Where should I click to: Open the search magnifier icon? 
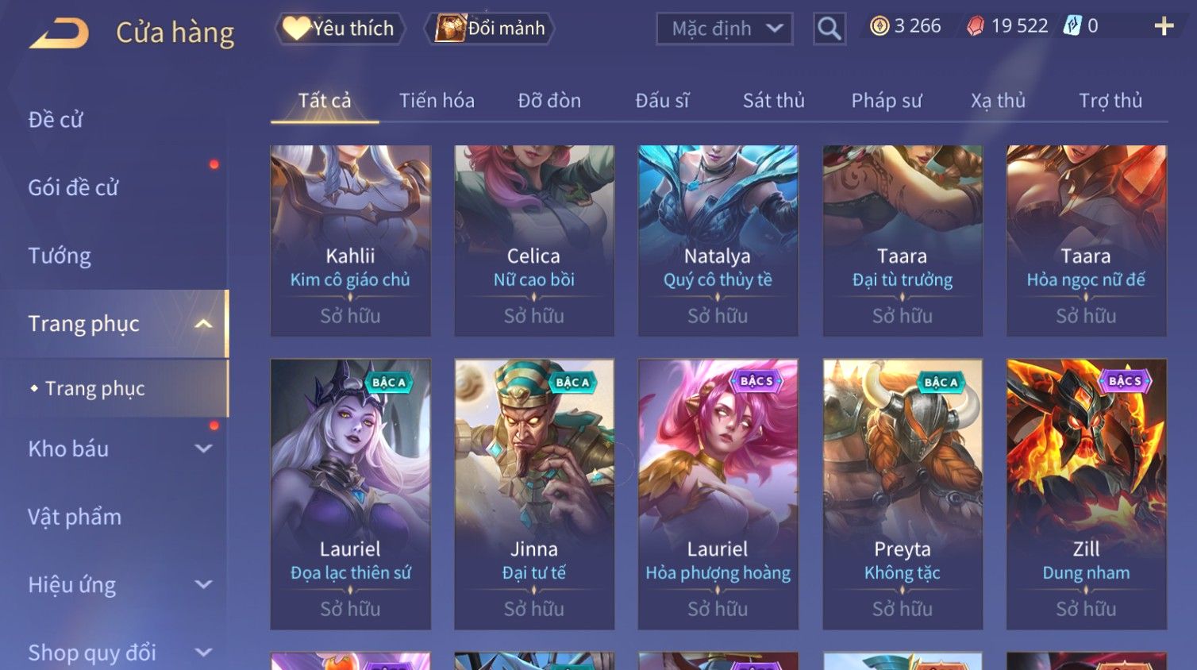[x=829, y=29]
